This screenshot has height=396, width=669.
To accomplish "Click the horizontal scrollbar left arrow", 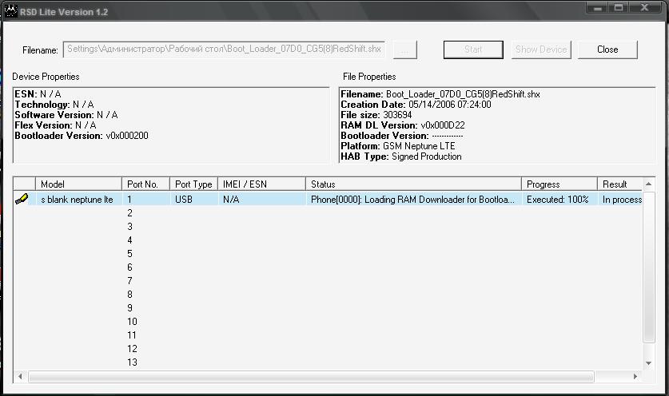I will [x=20, y=376].
